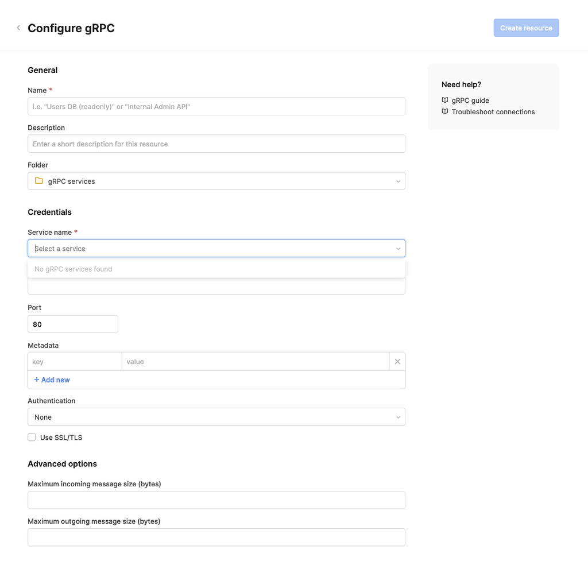This screenshot has height=565, width=588.
Task: Click the folder icon beside gRPC services
Action: point(38,180)
